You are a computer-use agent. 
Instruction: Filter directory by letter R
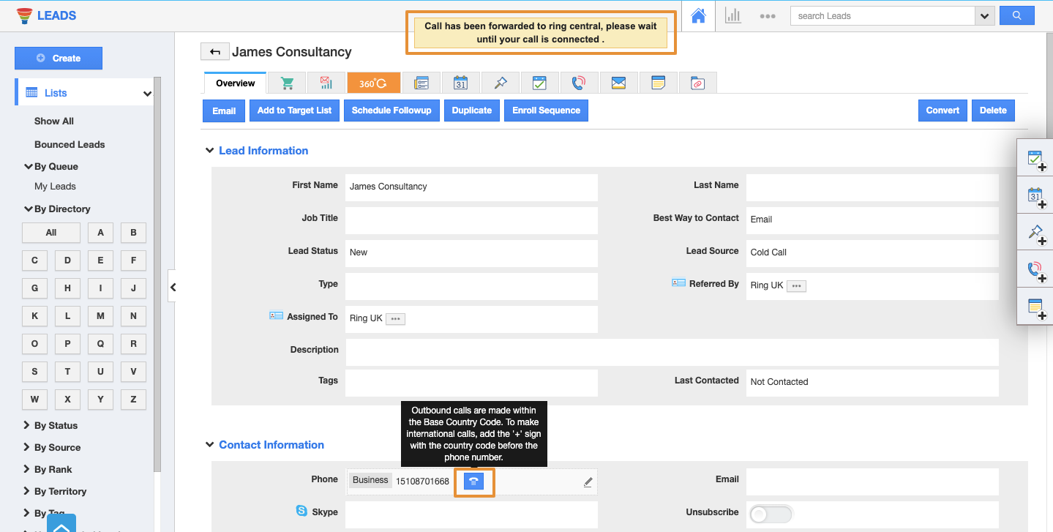pyautogui.click(x=133, y=344)
